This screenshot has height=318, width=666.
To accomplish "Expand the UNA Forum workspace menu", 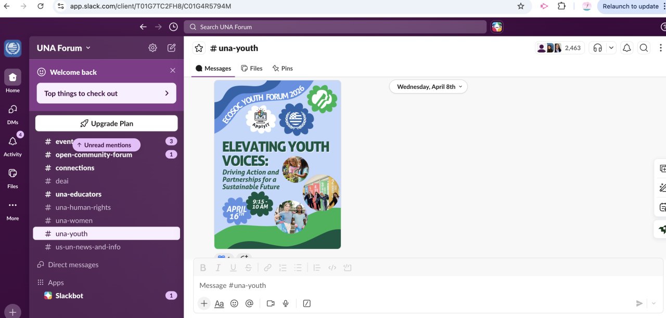I will [63, 48].
